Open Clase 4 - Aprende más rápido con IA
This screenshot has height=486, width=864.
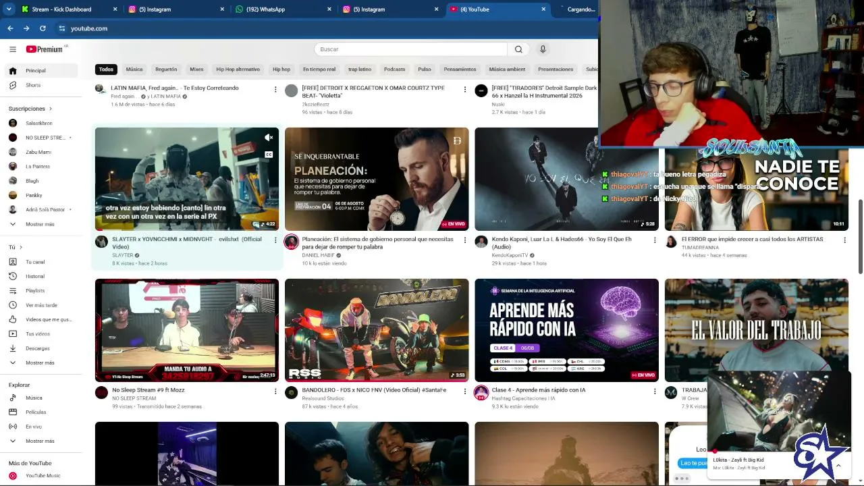pos(539,390)
